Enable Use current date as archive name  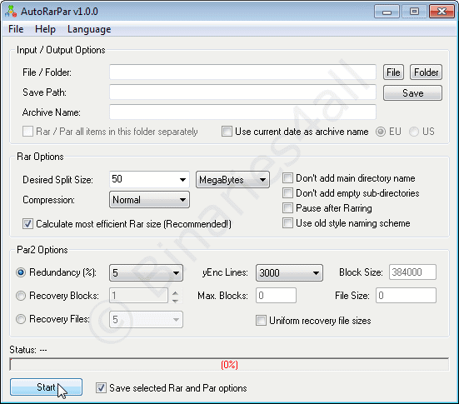(227, 132)
